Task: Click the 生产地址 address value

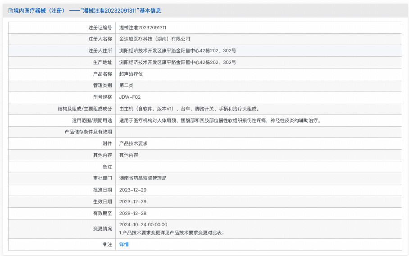Action: point(177,62)
